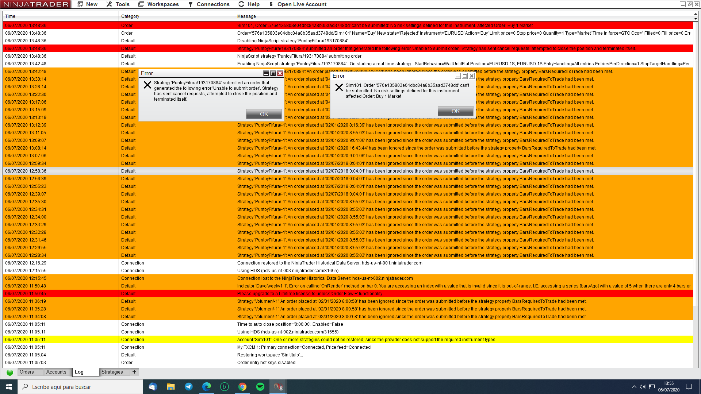Open the Windows notification center
Screen dimensions: 701x394
point(689,387)
